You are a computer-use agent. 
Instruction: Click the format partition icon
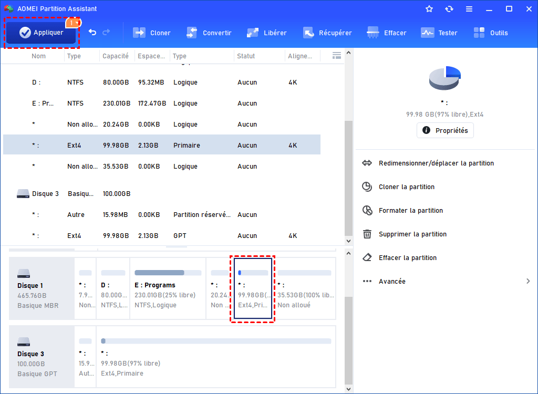tap(367, 210)
